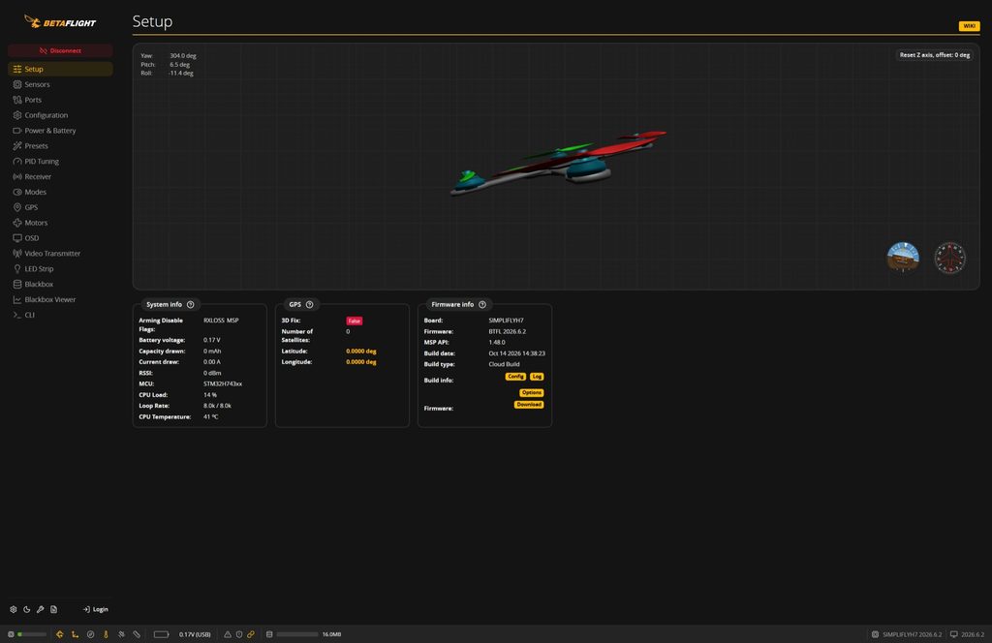Click the Betaflight logo

tap(60, 22)
